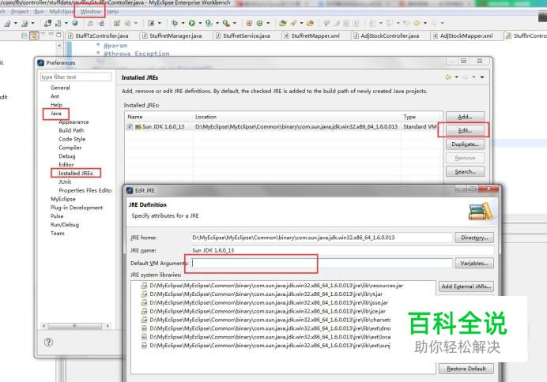The image size is (547, 382).
Task: Select Run/Debug in preferences tree
Action: (x=65, y=225)
